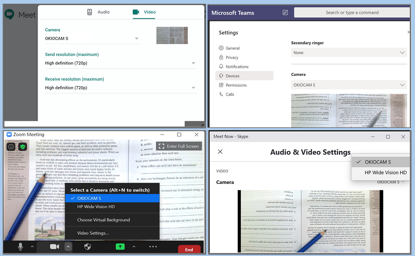The image size is (415, 256).
Task: Open Notifications settings in Teams
Action: 234,67
